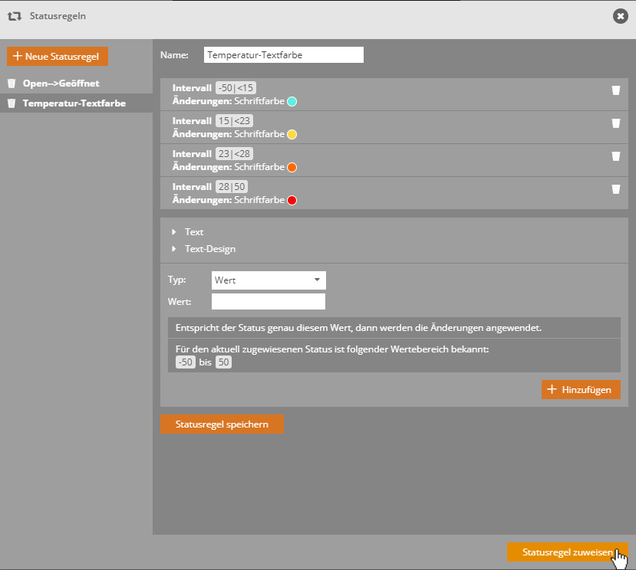Close the Statusregeln dialog

[620, 16]
